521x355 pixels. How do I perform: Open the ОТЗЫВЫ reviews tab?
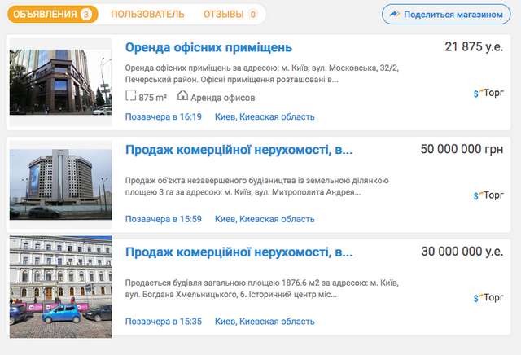tap(223, 15)
